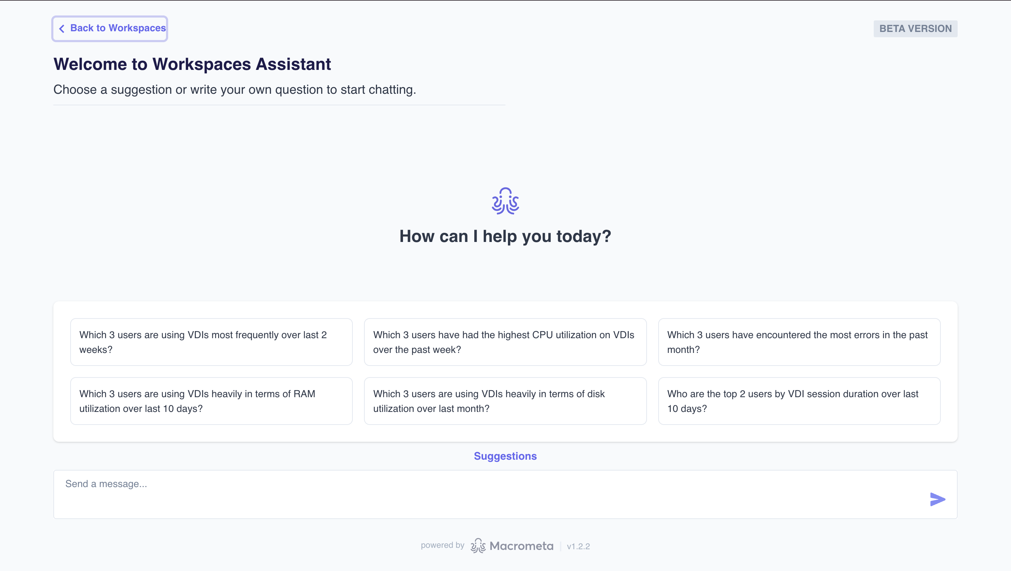The image size is (1011, 571).
Task: Click the octopus assistant logo icon
Action: (505, 201)
